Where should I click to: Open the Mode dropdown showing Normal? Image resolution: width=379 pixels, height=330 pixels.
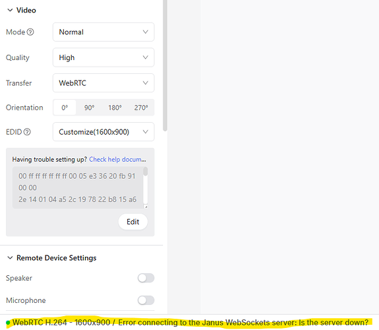tap(103, 32)
